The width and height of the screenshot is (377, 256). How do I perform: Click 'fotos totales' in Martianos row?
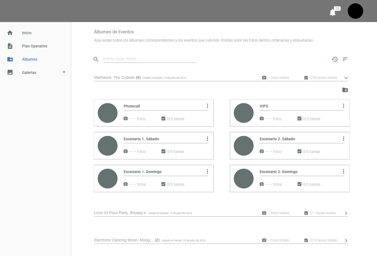pyautogui.click(x=280, y=78)
